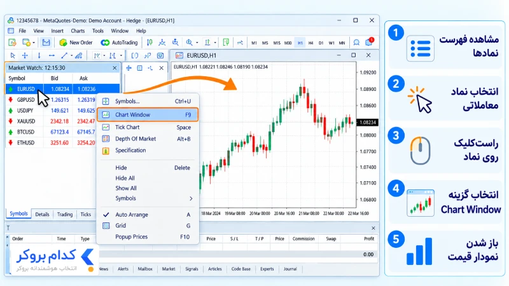The width and height of the screenshot is (509, 286).
Task: Toggle AutoTrading on the toolbar
Action: click(119, 43)
